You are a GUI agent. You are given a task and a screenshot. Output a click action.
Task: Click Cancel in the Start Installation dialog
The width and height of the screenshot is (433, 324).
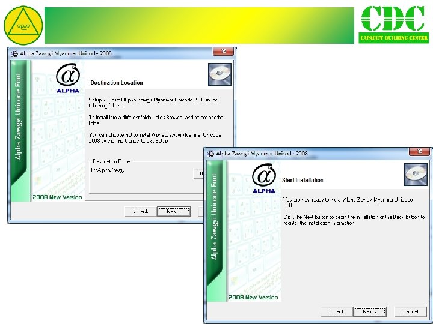coord(410,311)
